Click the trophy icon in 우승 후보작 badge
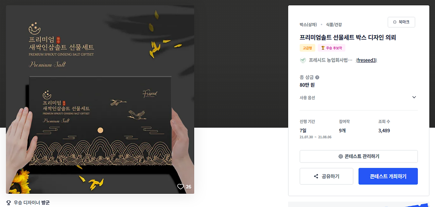The width and height of the screenshot is (435, 207). (x=323, y=48)
